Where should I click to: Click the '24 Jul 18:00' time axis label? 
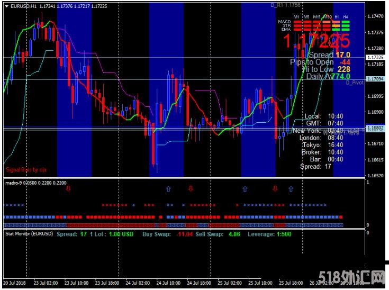[199, 283]
